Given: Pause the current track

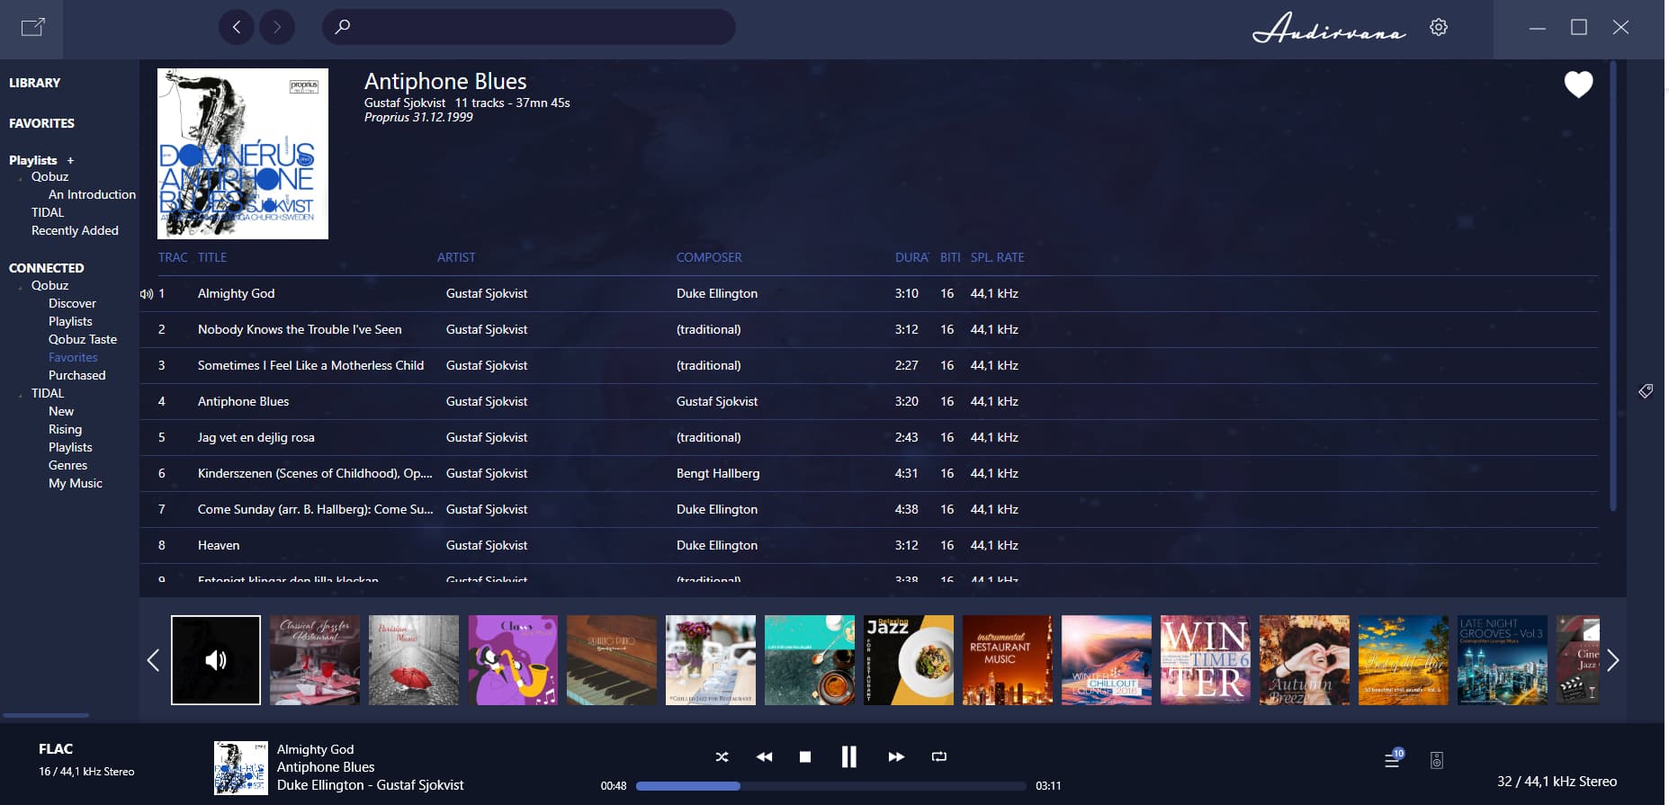Looking at the screenshot, I should pyautogui.click(x=848, y=757).
